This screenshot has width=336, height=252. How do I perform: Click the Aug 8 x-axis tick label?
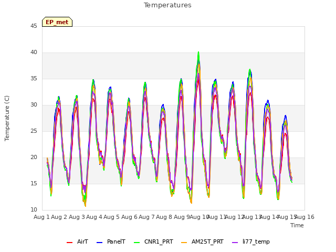[164, 217]
